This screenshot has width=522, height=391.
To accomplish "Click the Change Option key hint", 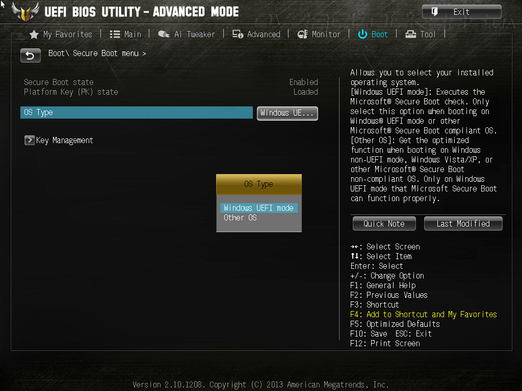I will [387, 275].
